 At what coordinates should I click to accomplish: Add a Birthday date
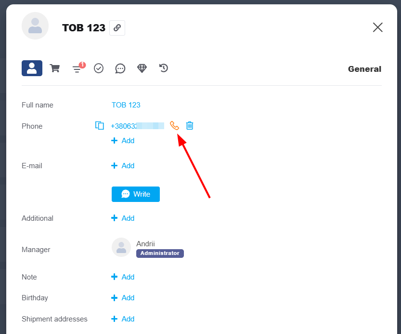point(123,298)
